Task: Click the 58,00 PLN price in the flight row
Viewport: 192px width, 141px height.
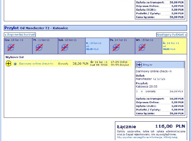Action: click(80, 64)
